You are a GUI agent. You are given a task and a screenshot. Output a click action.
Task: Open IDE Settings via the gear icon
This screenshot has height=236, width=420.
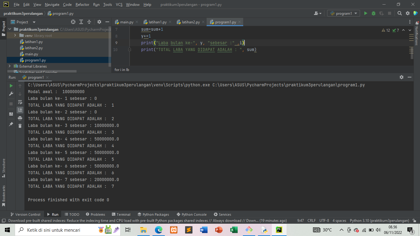[x=407, y=14]
